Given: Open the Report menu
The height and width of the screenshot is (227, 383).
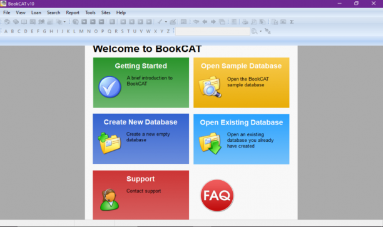Looking at the screenshot, I should [x=73, y=13].
